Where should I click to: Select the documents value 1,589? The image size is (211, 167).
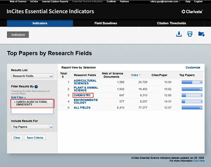tap(121, 82)
